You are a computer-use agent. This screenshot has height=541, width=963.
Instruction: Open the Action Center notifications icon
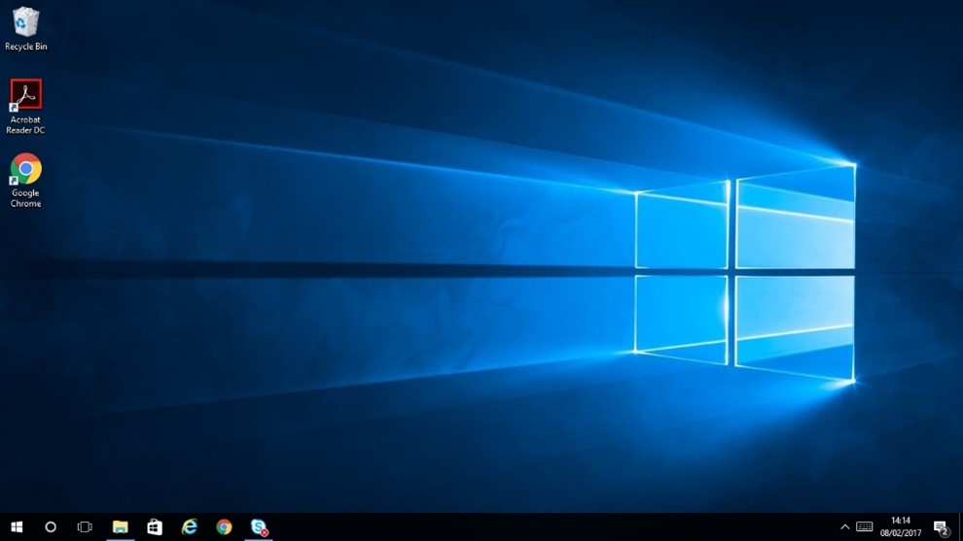(941, 526)
